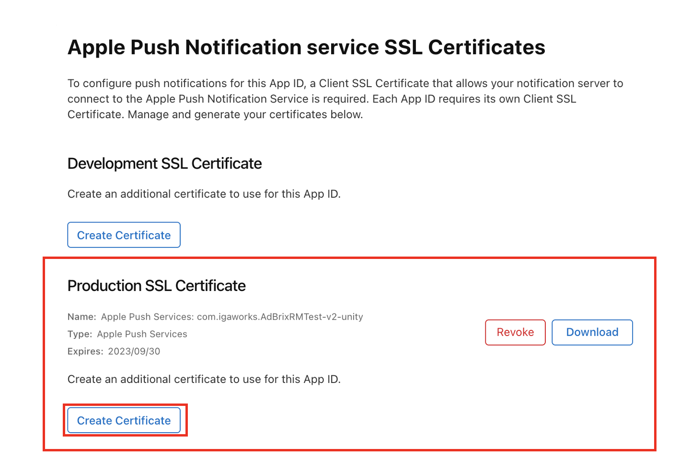The image size is (691, 471).
Task: Click 'Apple Push Services:' prefix in Name row
Action: point(147,317)
